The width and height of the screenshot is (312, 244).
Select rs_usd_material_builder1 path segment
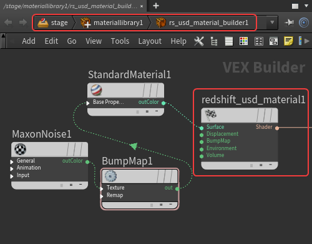[x=202, y=23]
